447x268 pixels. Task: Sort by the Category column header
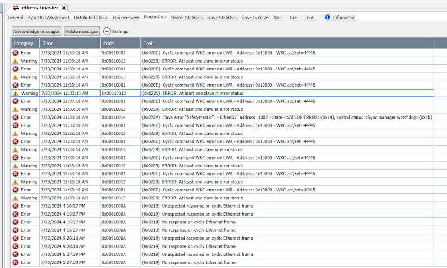click(24, 43)
